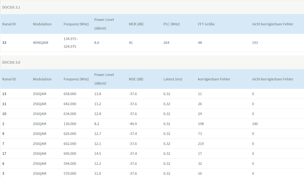Click the 14.5 power level value

click(98, 154)
